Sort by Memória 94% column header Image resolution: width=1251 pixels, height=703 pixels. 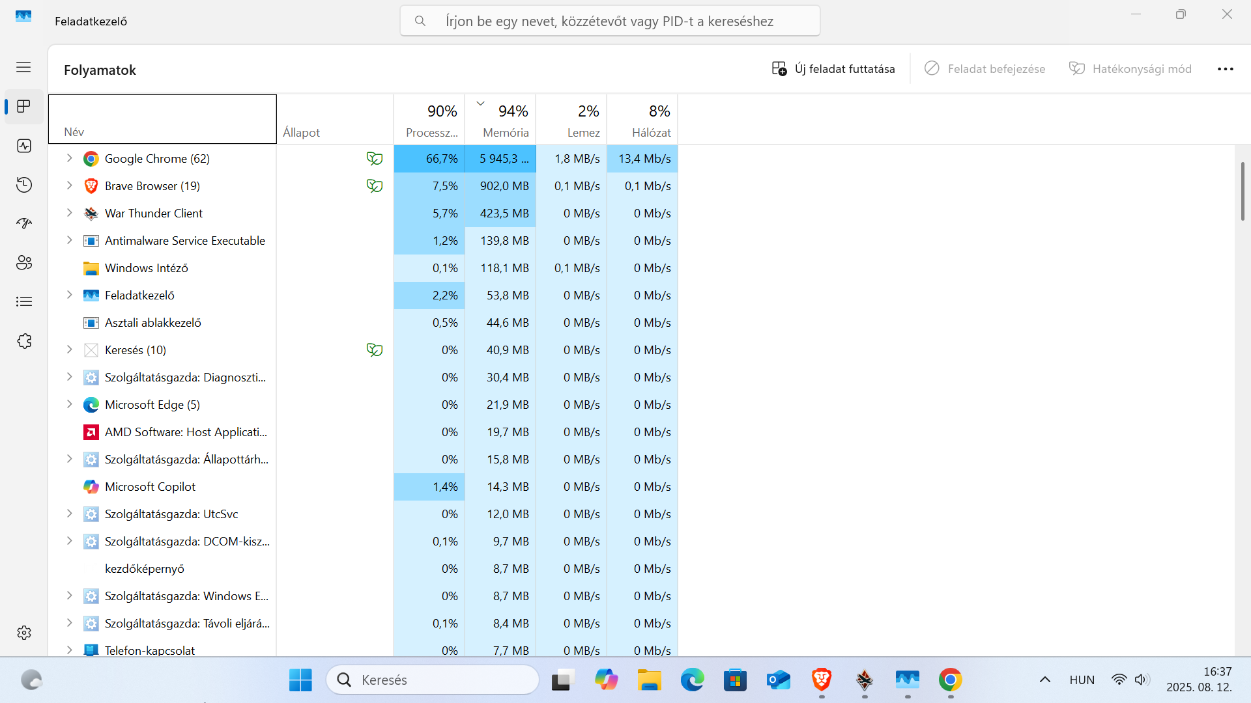[x=500, y=119]
